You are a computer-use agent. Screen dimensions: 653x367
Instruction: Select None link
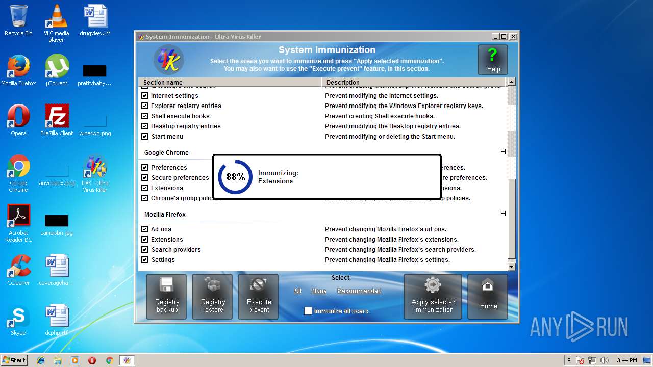pyautogui.click(x=319, y=291)
